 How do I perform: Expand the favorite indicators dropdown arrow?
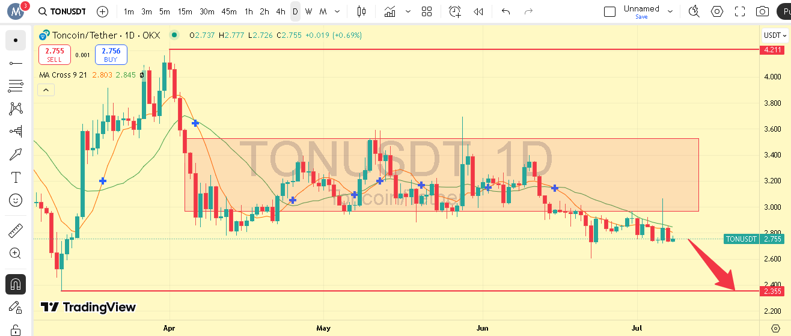tap(408, 11)
